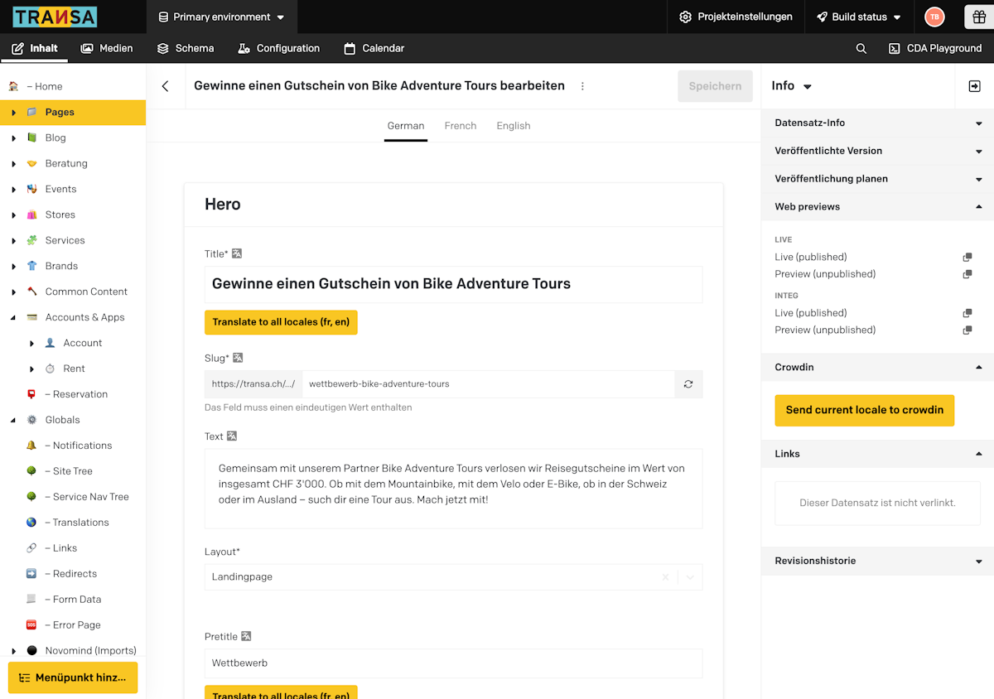Click the Speichern button

click(715, 86)
